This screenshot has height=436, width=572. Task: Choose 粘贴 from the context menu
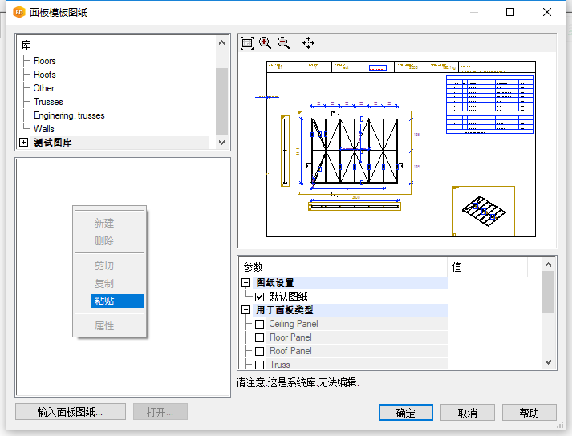117,301
